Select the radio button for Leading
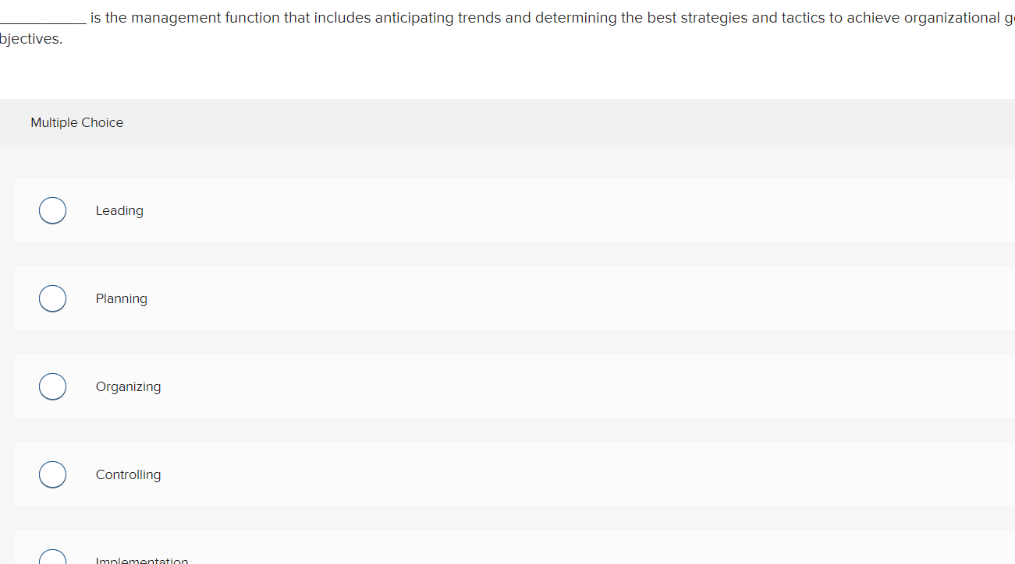This screenshot has width=1015, height=564. click(52, 210)
